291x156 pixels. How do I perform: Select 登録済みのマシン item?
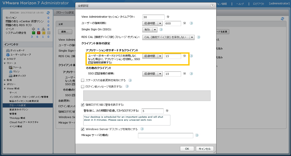pyautogui.click(x=19, y=110)
